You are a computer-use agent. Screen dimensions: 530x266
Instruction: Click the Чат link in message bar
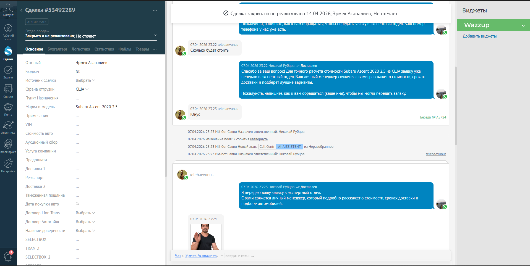pos(178,256)
